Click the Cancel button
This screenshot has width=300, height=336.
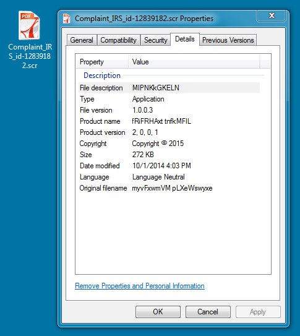click(208, 312)
